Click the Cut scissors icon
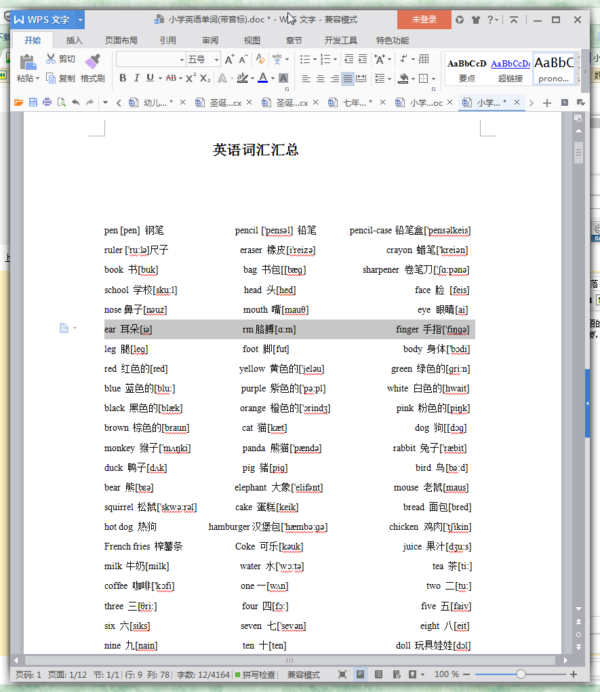The width and height of the screenshot is (600, 692). [x=51, y=59]
